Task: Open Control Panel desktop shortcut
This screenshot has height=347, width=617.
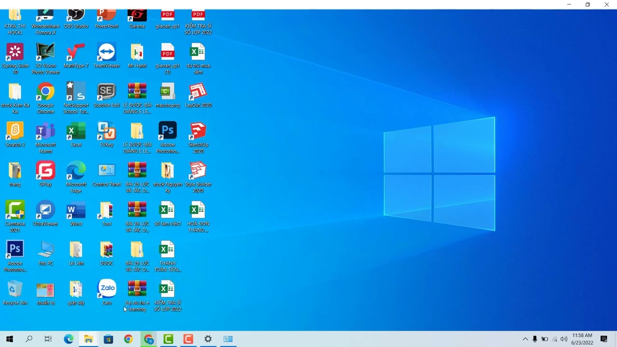Action: click(107, 174)
